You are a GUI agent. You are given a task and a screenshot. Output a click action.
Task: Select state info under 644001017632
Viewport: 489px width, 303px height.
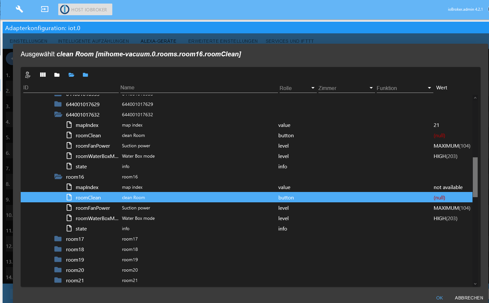[x=247, y=166]
